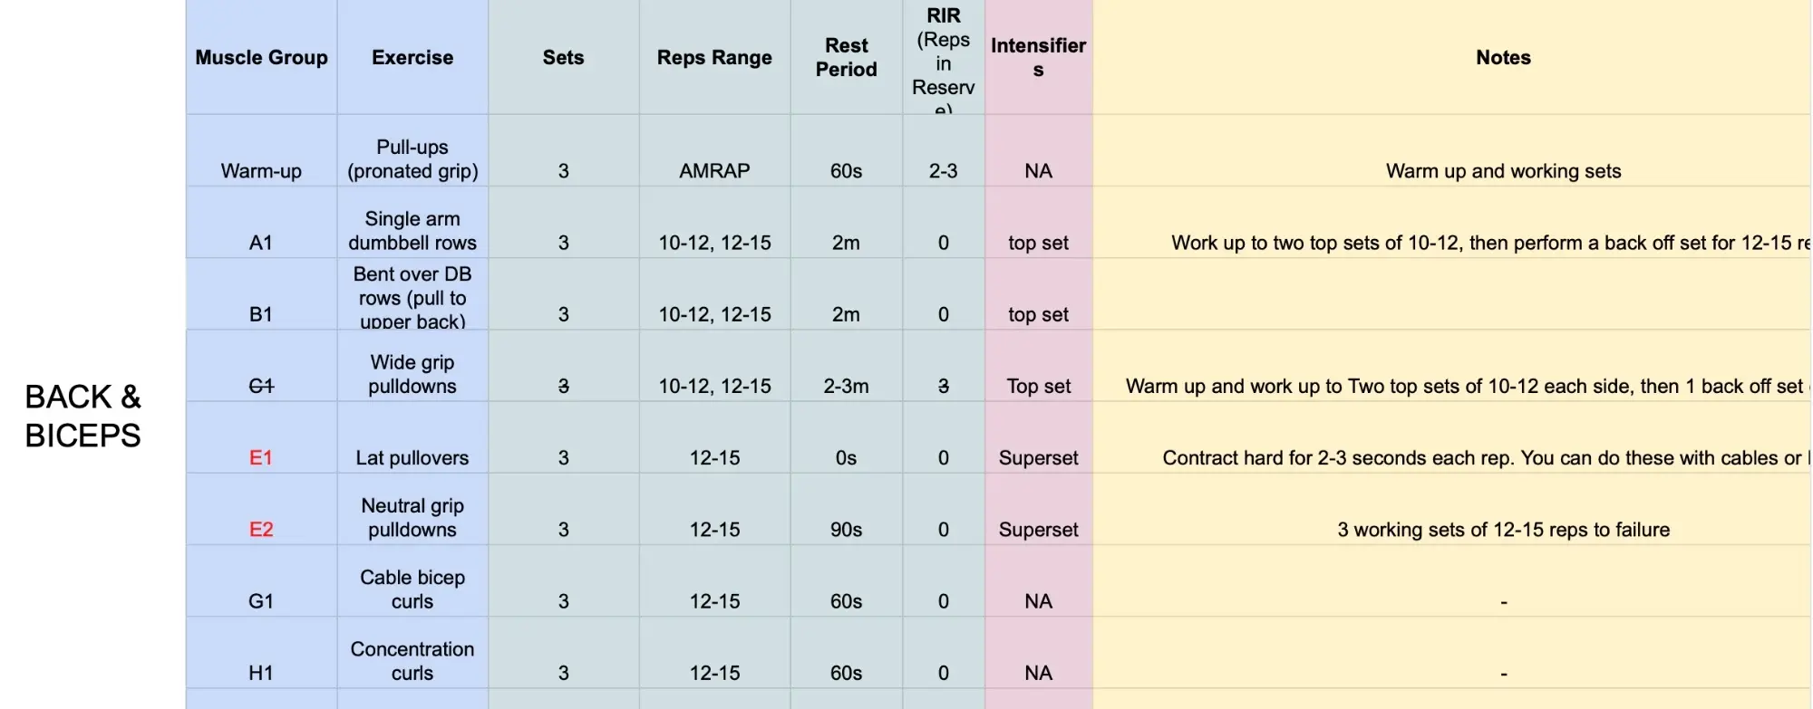Select the '3 working sets of 12-15' note
The image size is (1813, 709).
[x=1503, y=529]
